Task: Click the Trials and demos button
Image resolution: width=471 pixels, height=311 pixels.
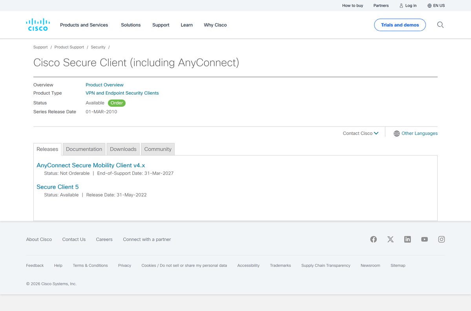Action: (x=400, y=25)
